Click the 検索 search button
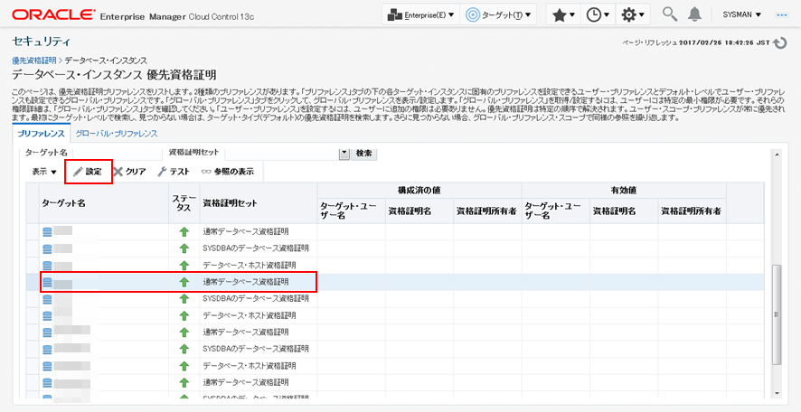Viewport: 801px width, 412px height. [363, 154]
